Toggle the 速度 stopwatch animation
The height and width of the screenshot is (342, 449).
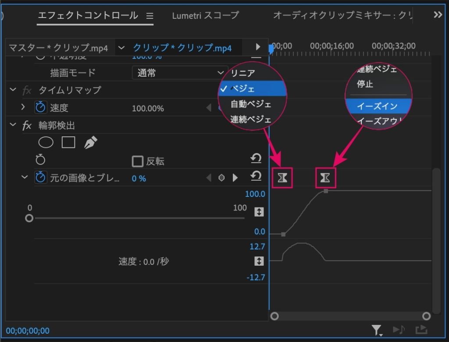40,107
